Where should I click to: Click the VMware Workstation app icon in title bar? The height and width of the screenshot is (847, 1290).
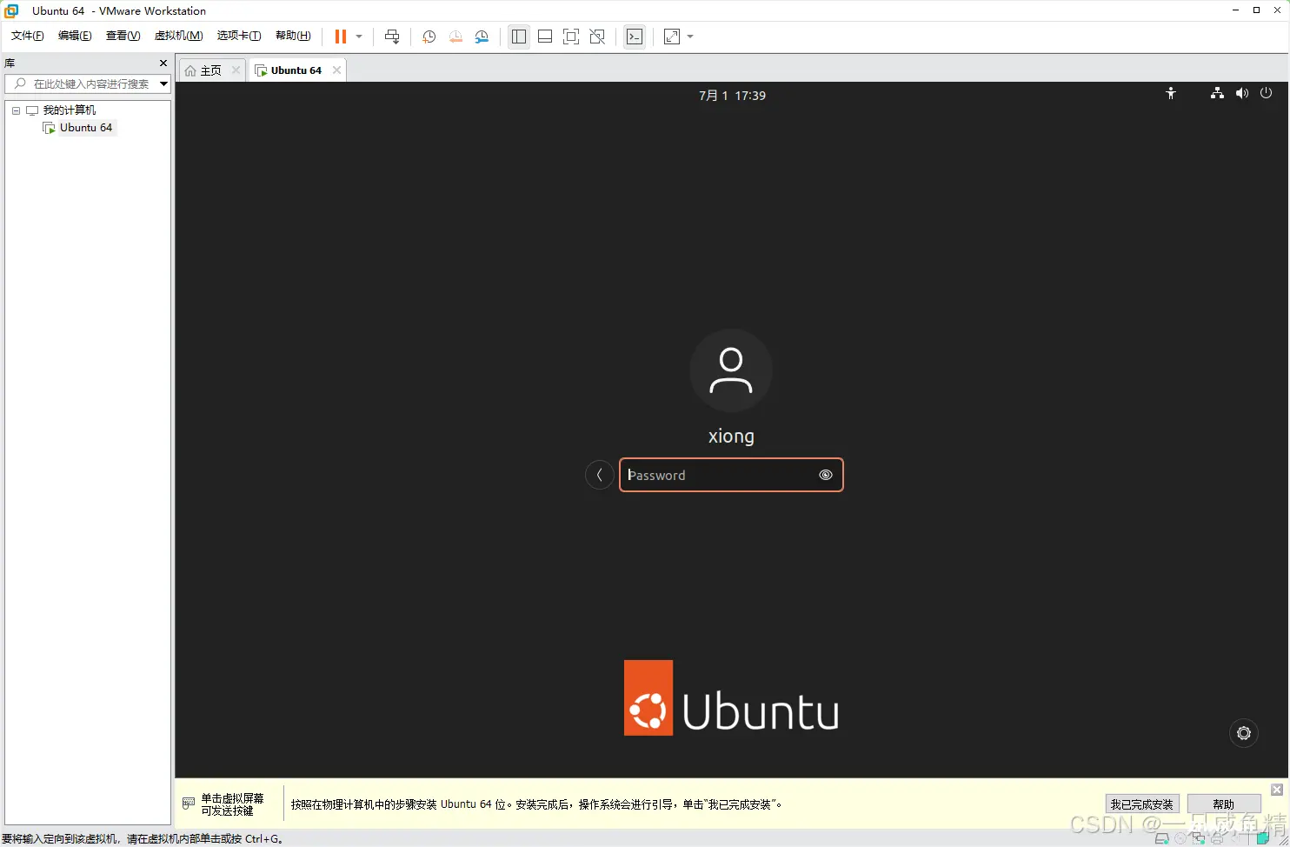coord(11,10)
